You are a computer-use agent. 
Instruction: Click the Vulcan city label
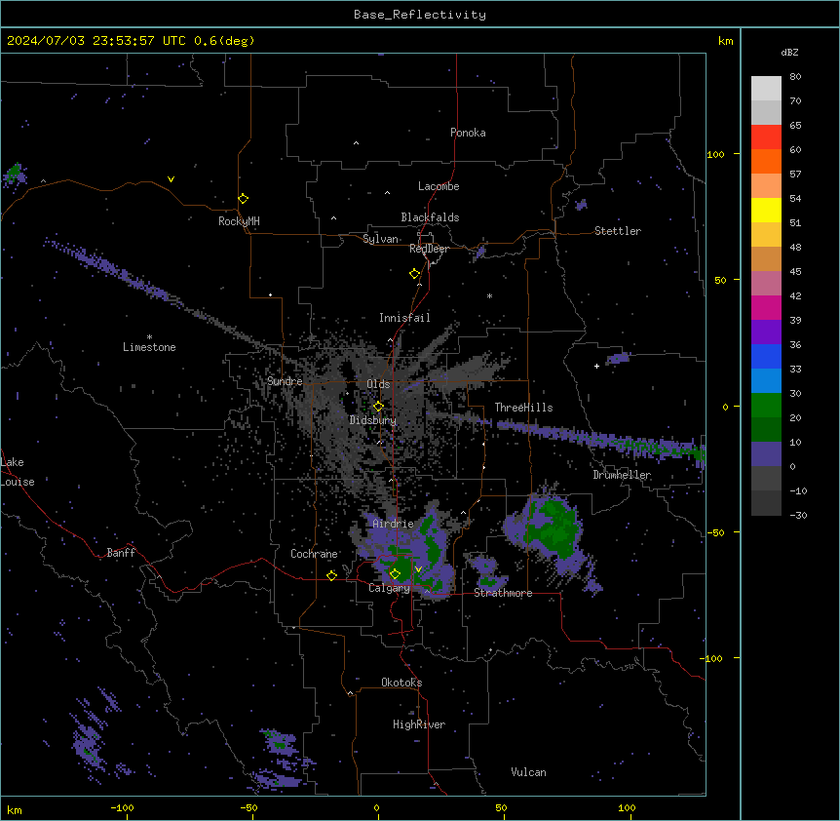tap(528, 772)
